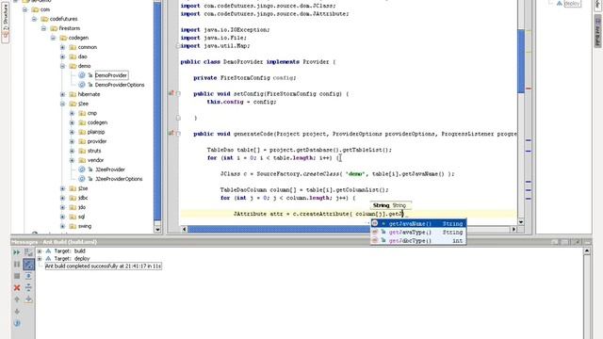Rerun the Ant build with green arrows

coord(17,252)
